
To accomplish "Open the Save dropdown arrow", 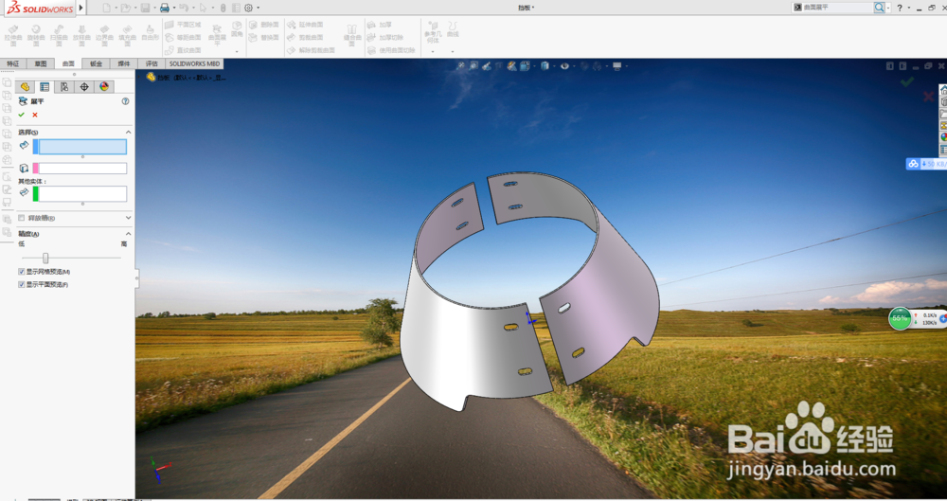I will [x=154, y=8].
